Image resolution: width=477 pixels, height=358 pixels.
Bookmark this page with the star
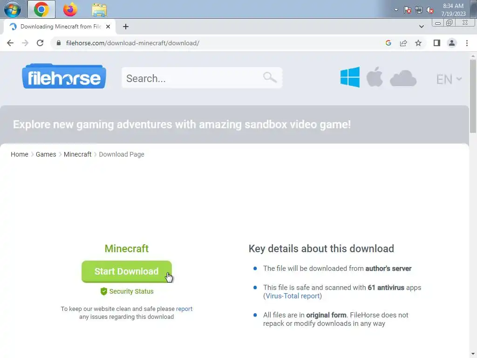[418, 43]
